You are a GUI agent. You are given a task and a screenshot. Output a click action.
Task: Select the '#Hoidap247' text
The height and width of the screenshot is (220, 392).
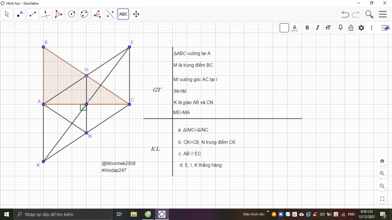click(x=114, y=170)
